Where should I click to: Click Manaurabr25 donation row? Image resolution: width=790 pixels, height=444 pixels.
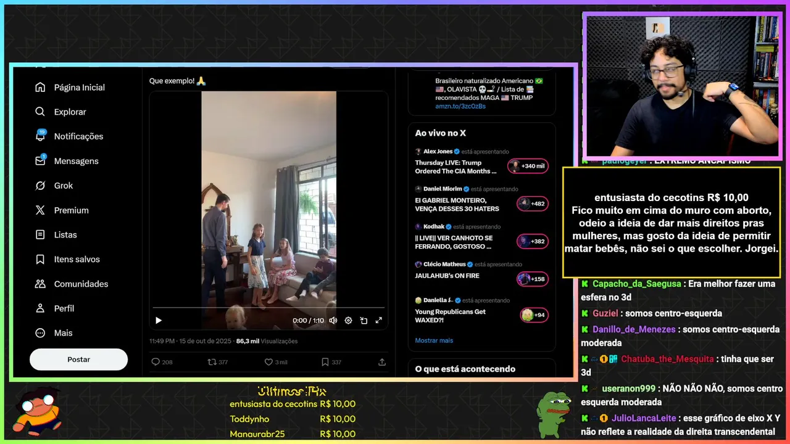point(293,434)
